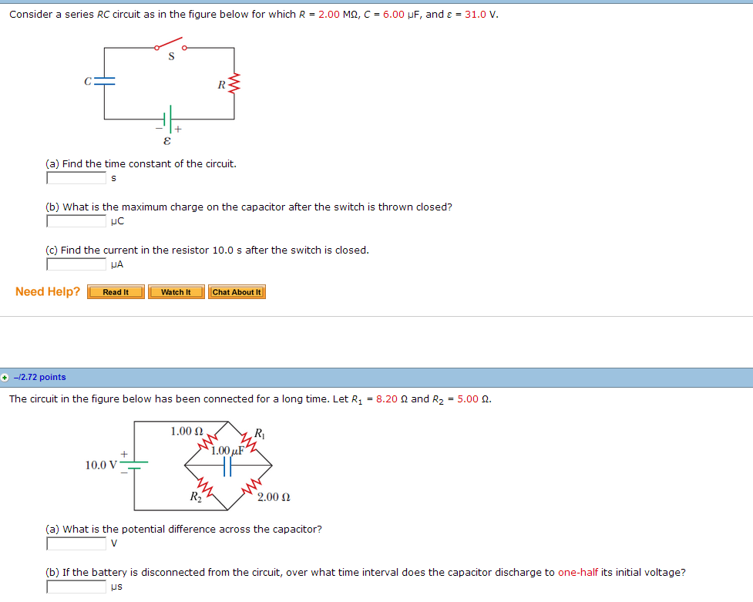Viewport: 753px width, 602px height.
Task: Click the time constant answer field
Action: (76, 177)
